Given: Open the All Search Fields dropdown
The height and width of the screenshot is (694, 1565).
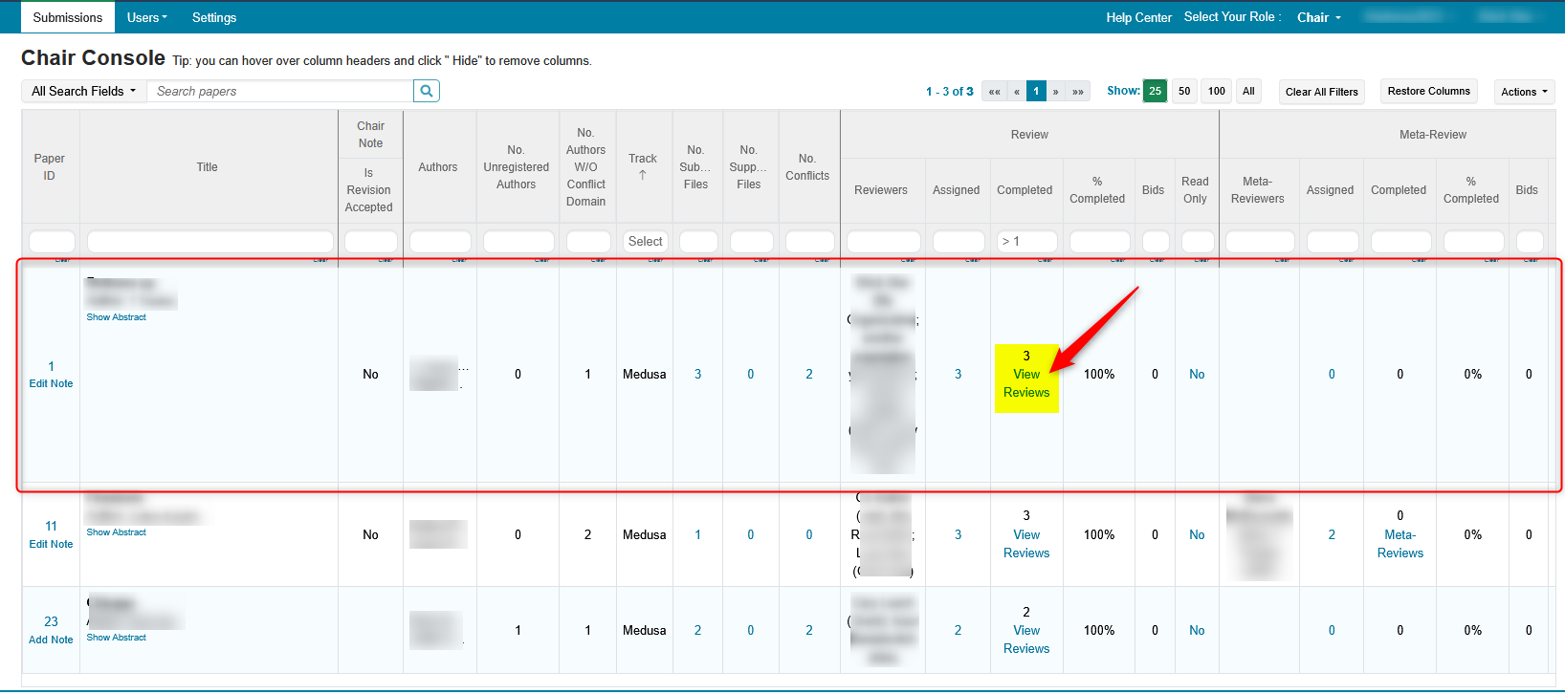Looking at the screenshot, I should 84,91.
